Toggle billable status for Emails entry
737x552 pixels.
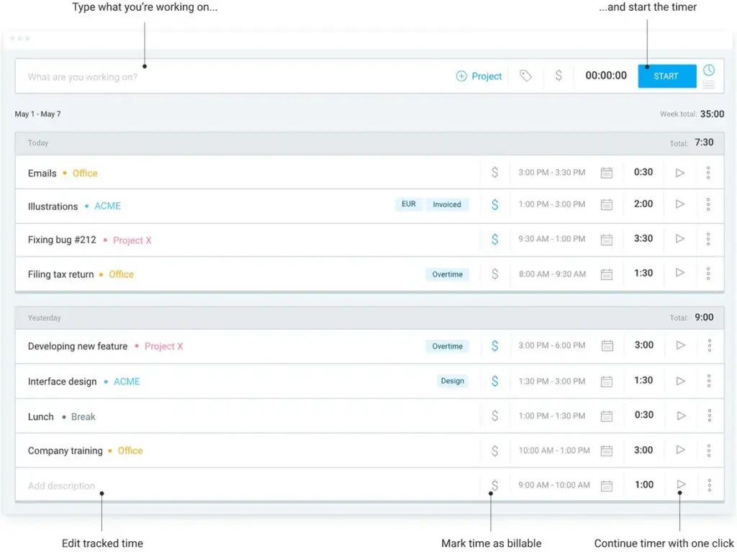pos(495,173)
